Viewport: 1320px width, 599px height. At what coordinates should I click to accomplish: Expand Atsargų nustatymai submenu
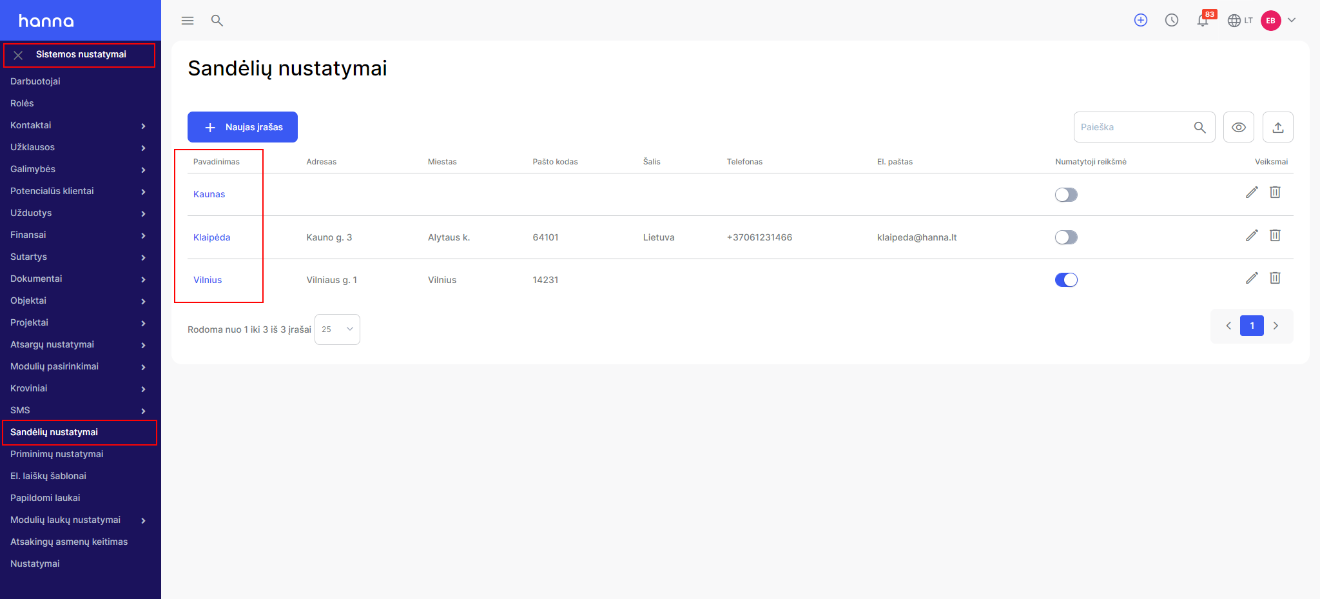143,345
